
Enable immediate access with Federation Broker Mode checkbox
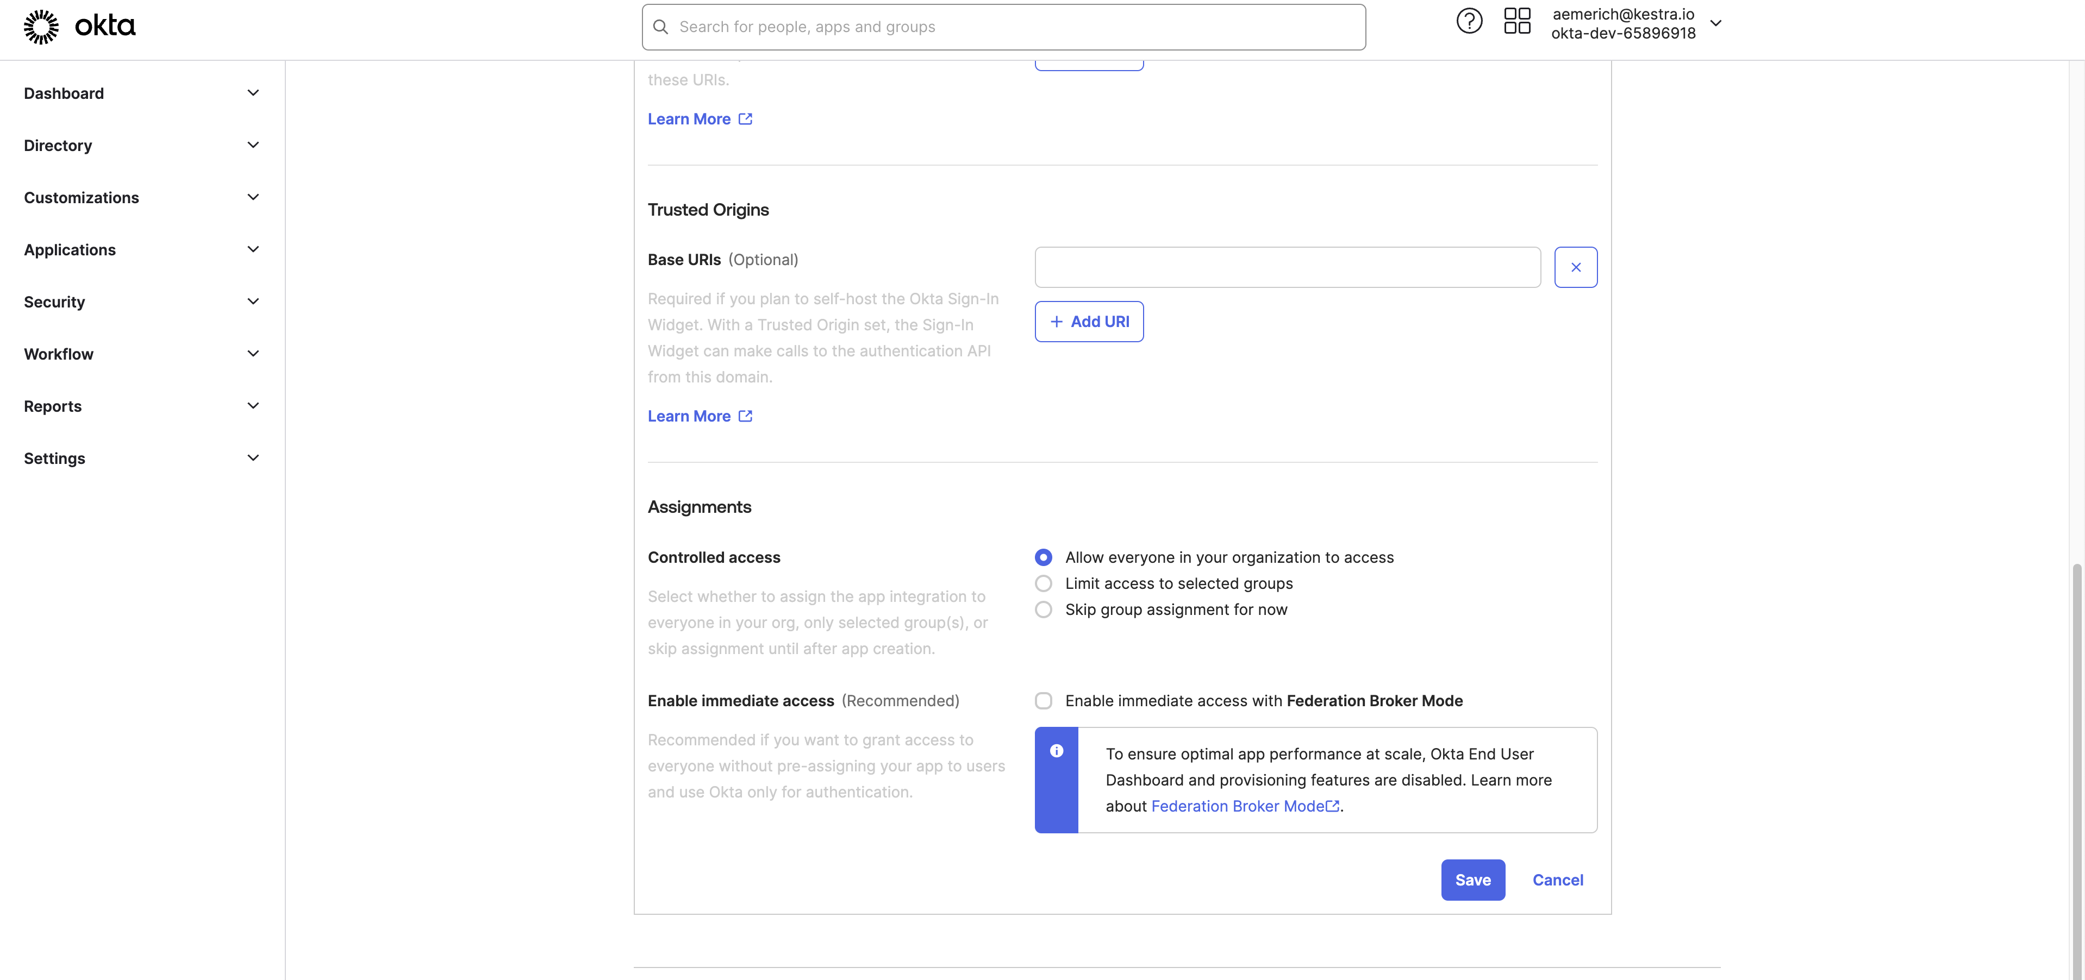click(x=1043, y=701)
